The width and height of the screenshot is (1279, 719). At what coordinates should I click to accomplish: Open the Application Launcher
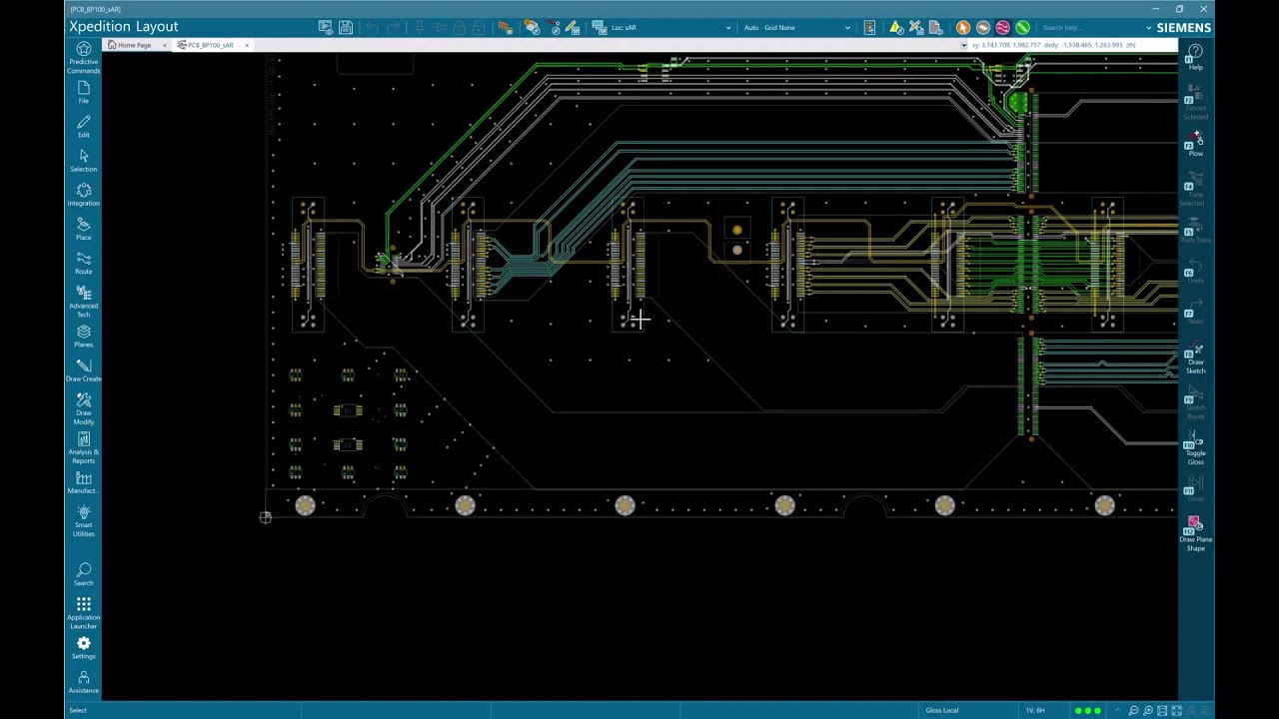pyautogui.click(x=84, y=613)
